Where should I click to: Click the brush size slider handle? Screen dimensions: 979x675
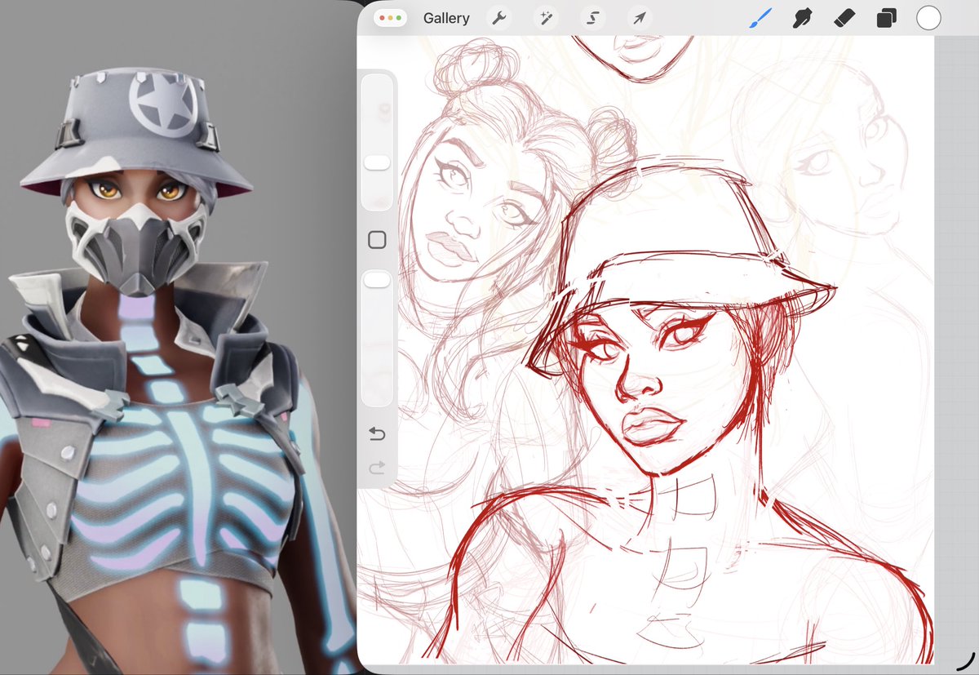[377, 163]
